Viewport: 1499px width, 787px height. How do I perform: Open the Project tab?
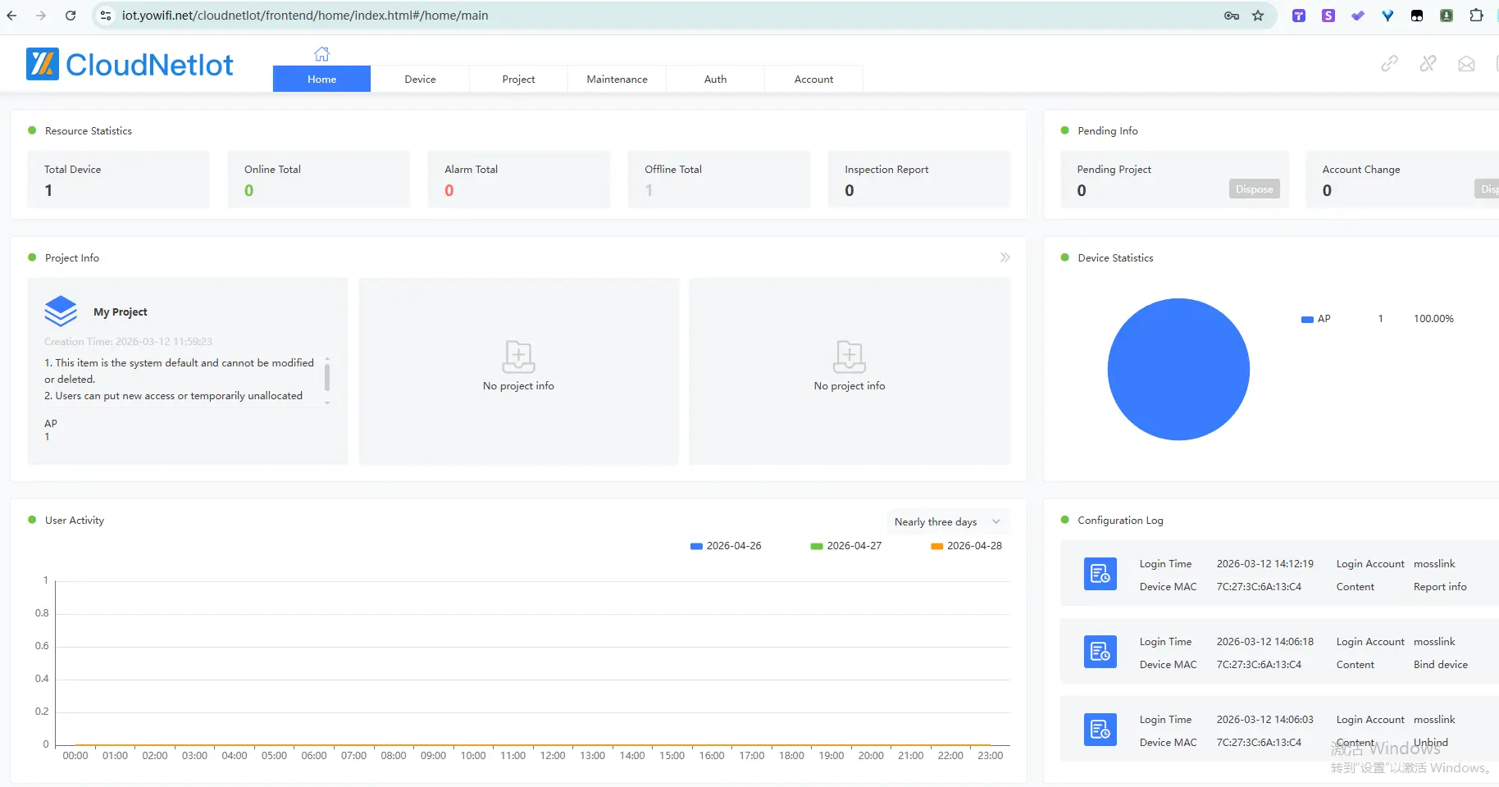click(x=518, y=79)
